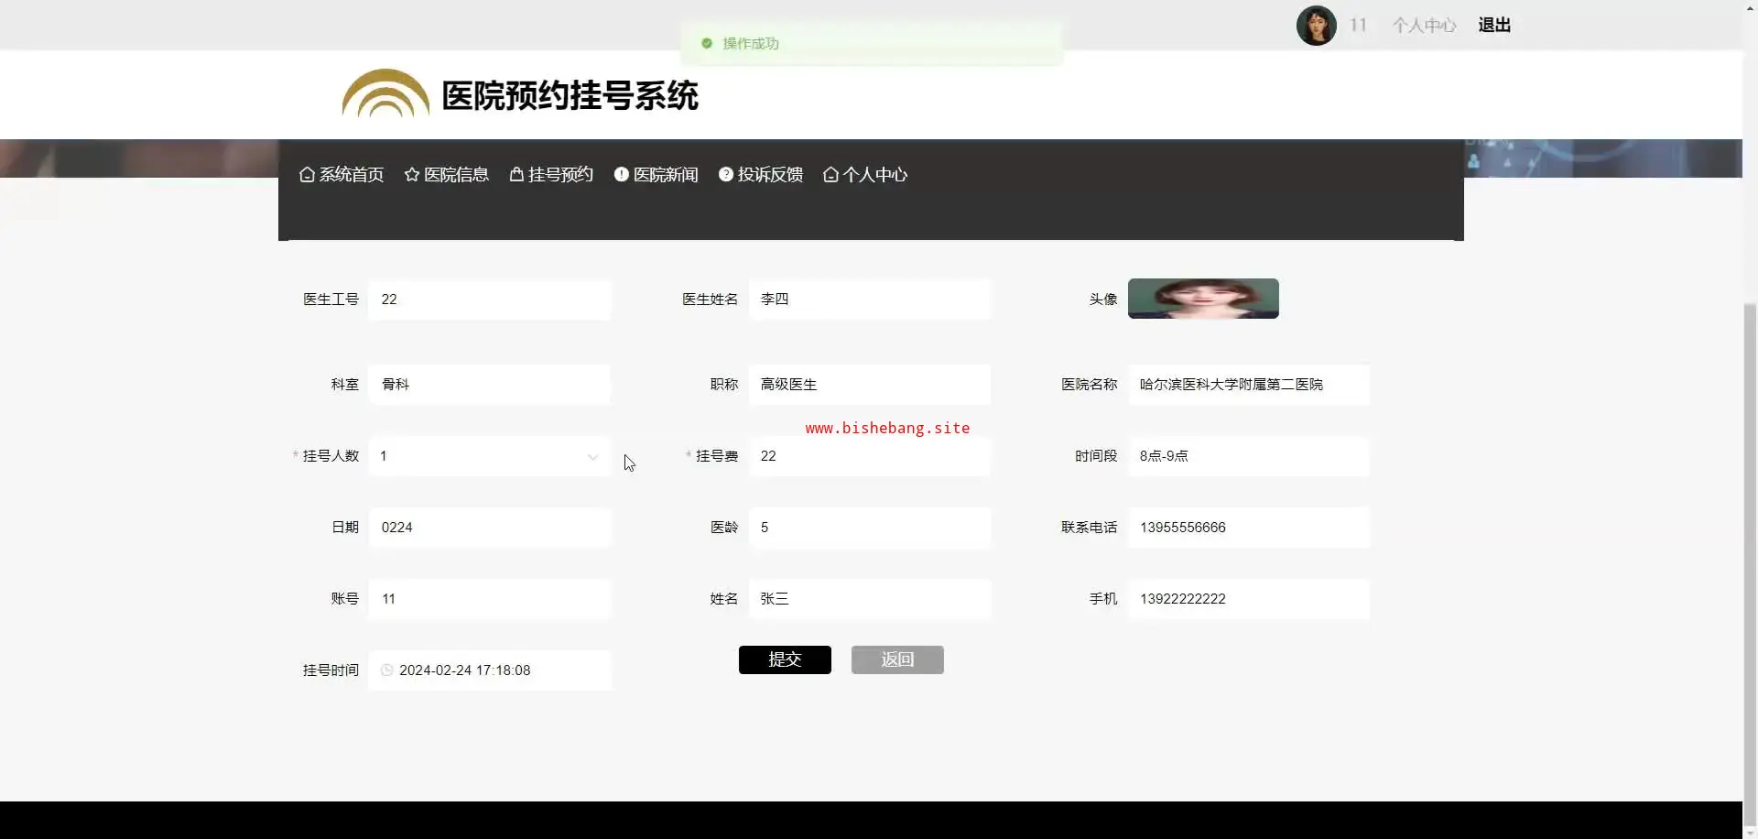Open the 投诉反馈 menu item
Image resolution: width=1758 pixels, height=839 pixels.
(761, 174)
